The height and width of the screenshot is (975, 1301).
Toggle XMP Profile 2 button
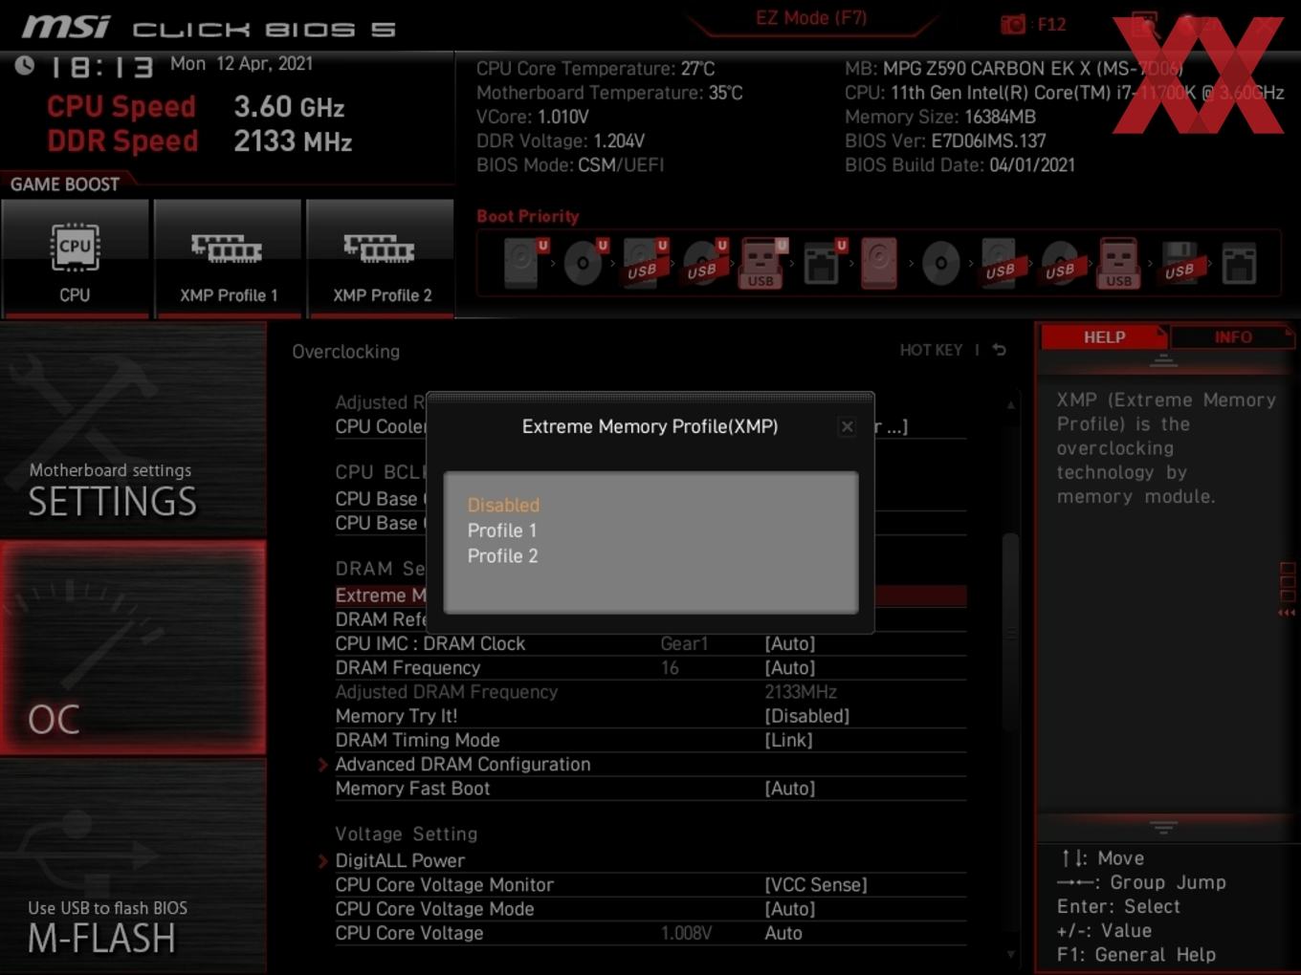[381, 258]
